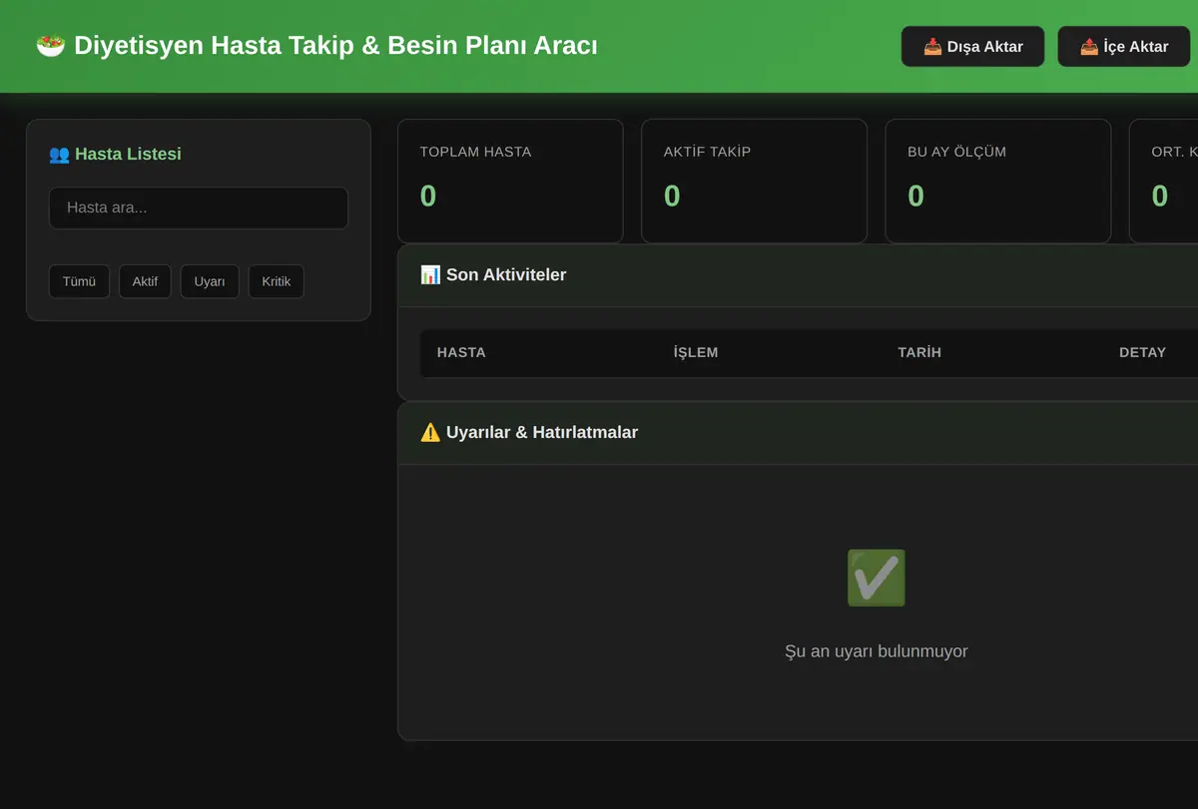Focus the Hasta ara search field
Screen dimensions: 1198x809
(199, 208)
